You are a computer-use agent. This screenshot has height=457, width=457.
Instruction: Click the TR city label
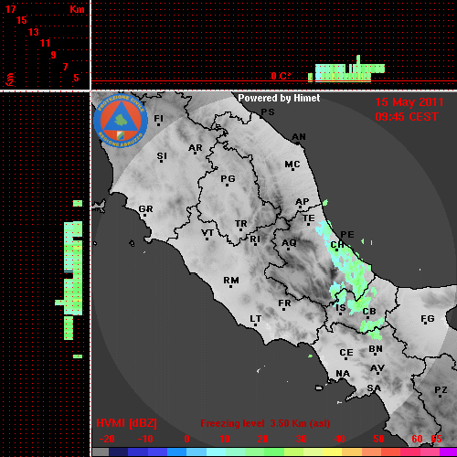click(240, 224)
